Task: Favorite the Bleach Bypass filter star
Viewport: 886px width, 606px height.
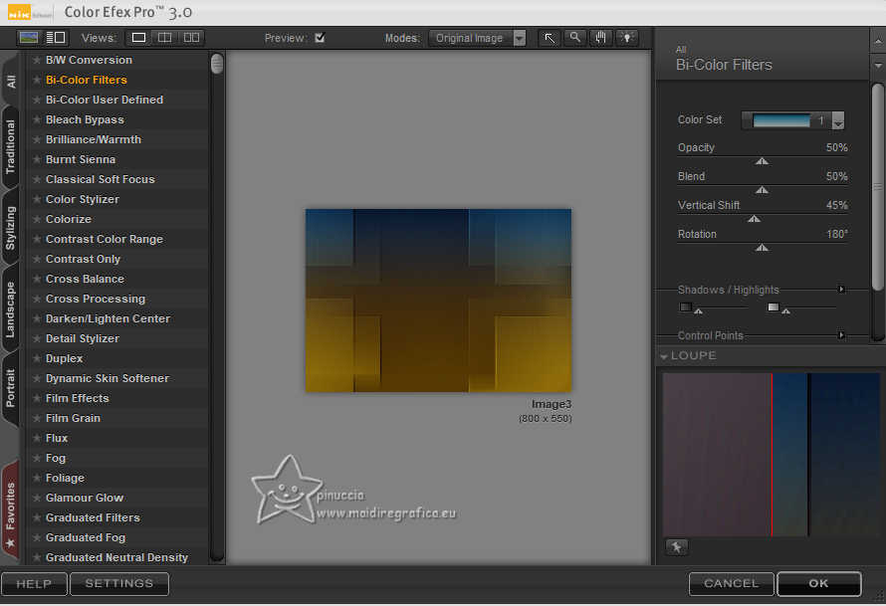Action: pos(37,119)
